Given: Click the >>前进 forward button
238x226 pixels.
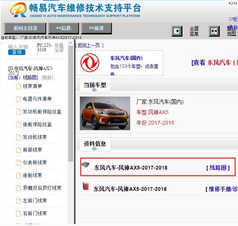Looking at the screenshot, I should (x=96, y=28).
